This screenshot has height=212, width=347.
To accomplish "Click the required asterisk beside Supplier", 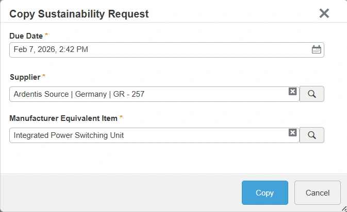I will click(x=44, y=76).
